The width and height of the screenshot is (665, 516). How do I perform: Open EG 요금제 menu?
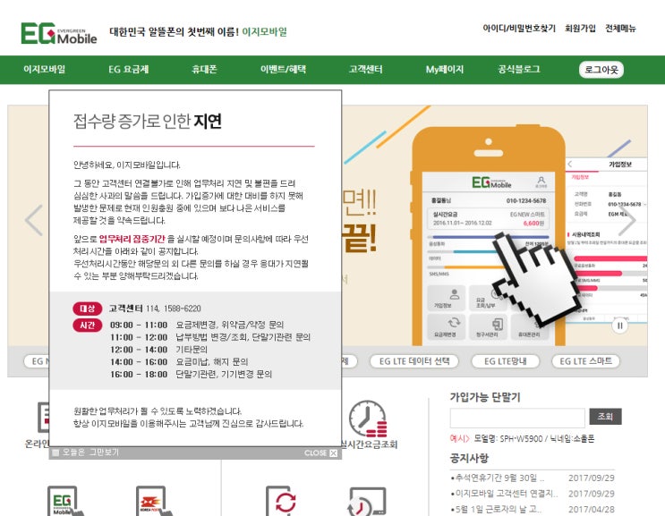(x=129, y=69)
